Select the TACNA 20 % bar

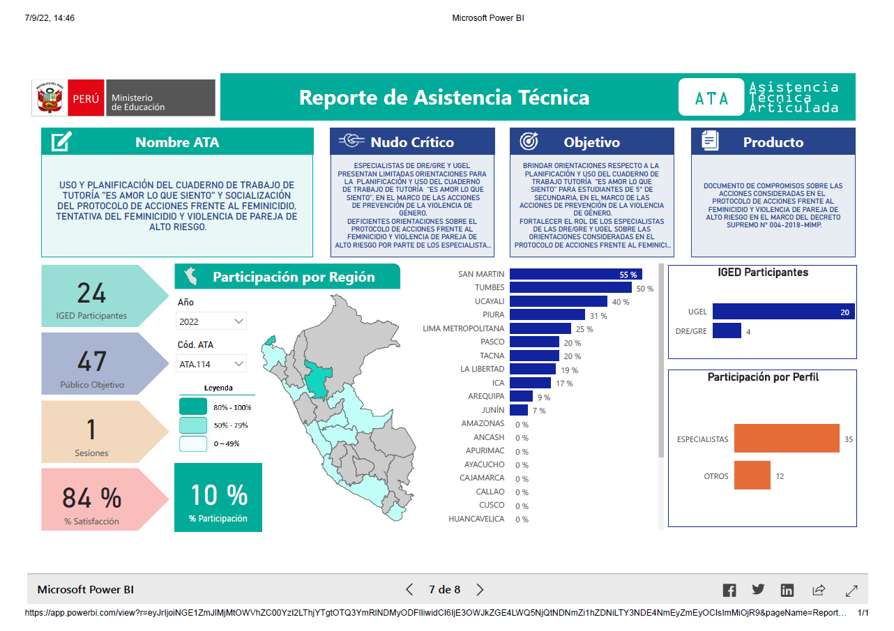click(534, 356)
